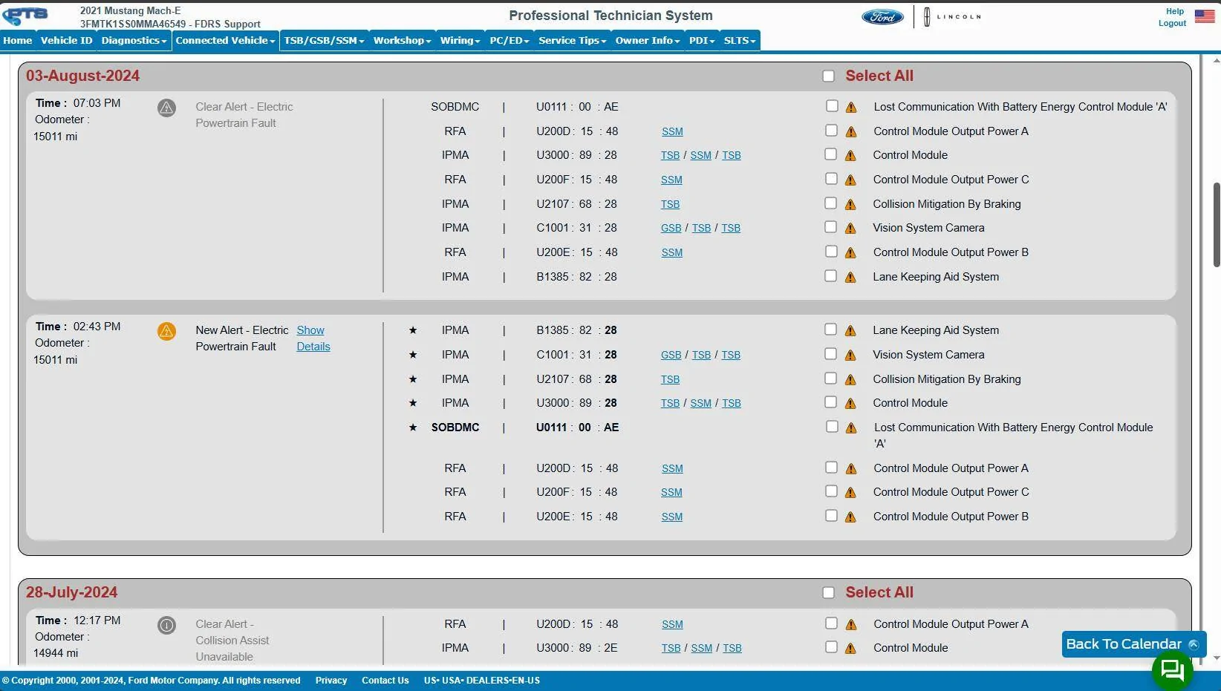Tick checkbox for Collision Mitigation By Braking at 07:03 PM
The width and height of the screenshot is (1221, 691).
click(831, 203)
